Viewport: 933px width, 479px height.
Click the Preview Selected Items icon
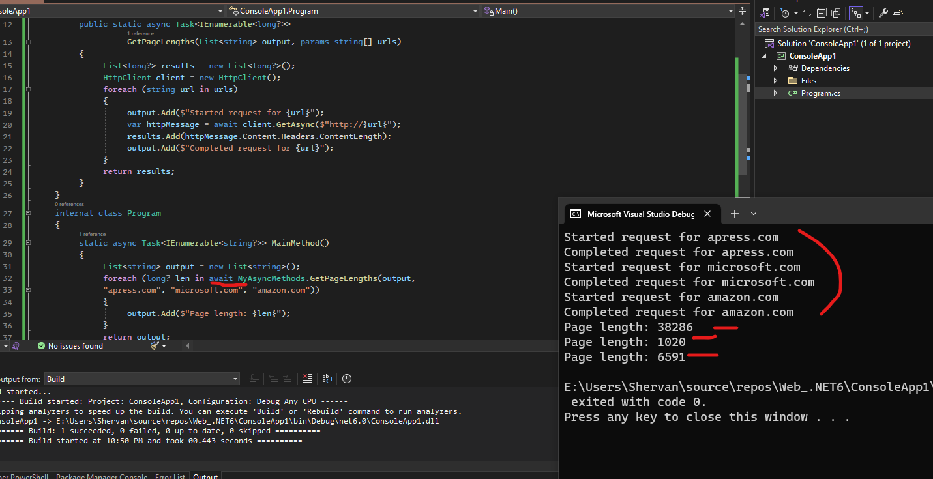[898, 12]
